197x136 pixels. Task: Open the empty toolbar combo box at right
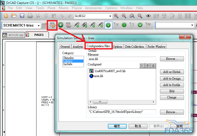(x=192, y=25)
